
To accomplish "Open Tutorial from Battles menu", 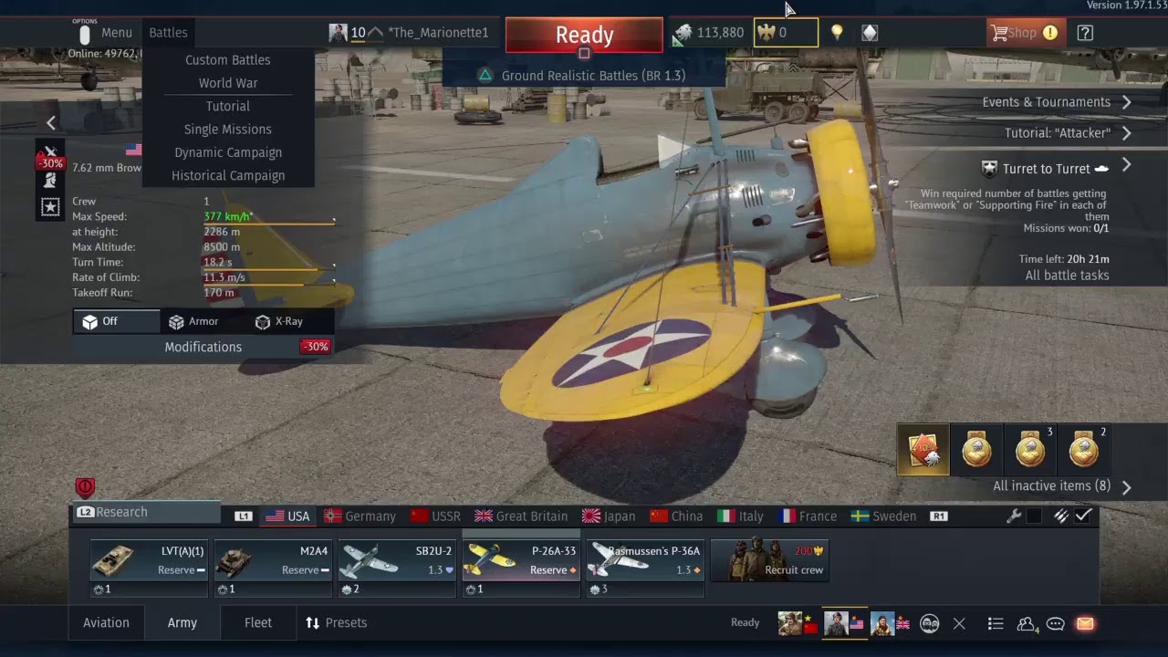I will click(x=228, y=106).
